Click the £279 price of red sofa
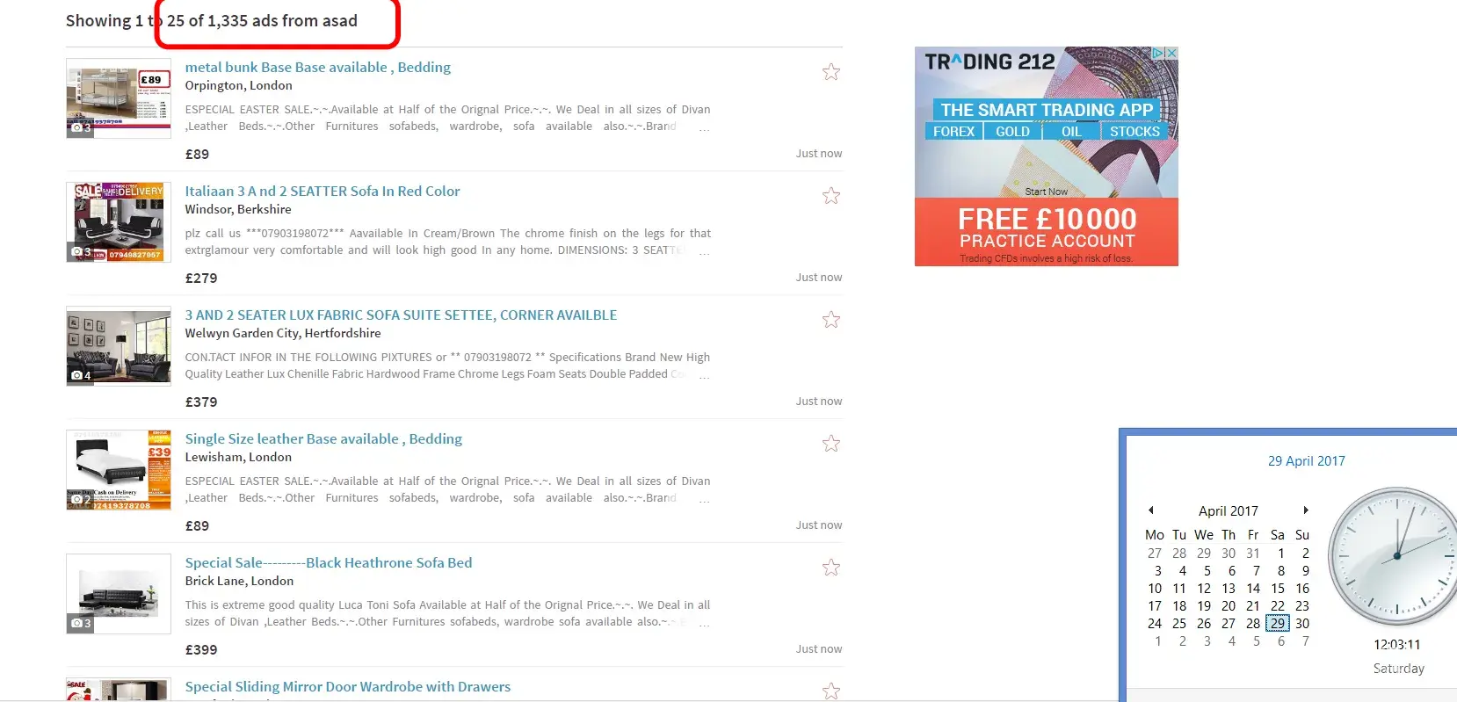This screenshot has width=1457, height=702. [201, 278]
